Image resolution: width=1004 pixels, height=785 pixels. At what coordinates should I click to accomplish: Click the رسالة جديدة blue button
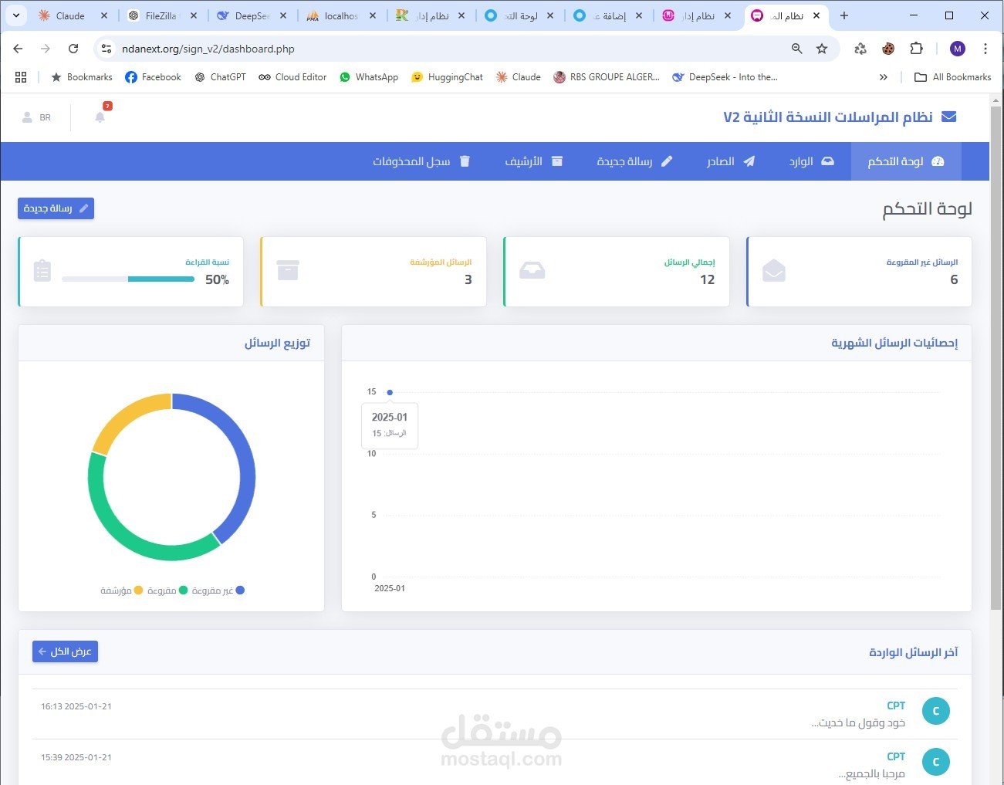[x=55, y=208]
